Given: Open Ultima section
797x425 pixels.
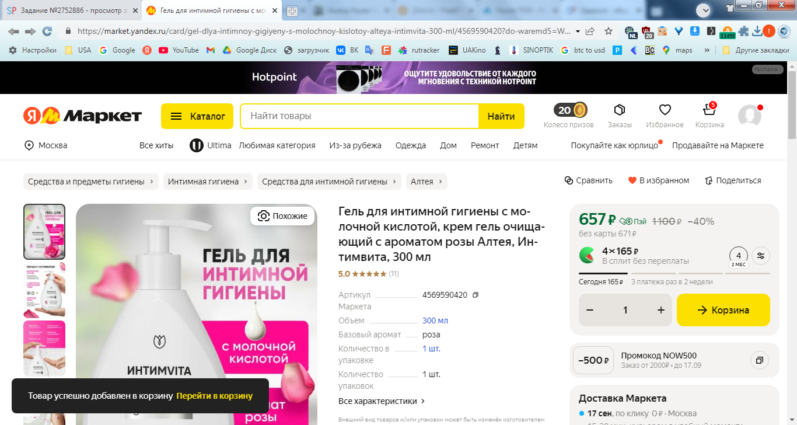Looking at the screenshot, I should [211, 145].
